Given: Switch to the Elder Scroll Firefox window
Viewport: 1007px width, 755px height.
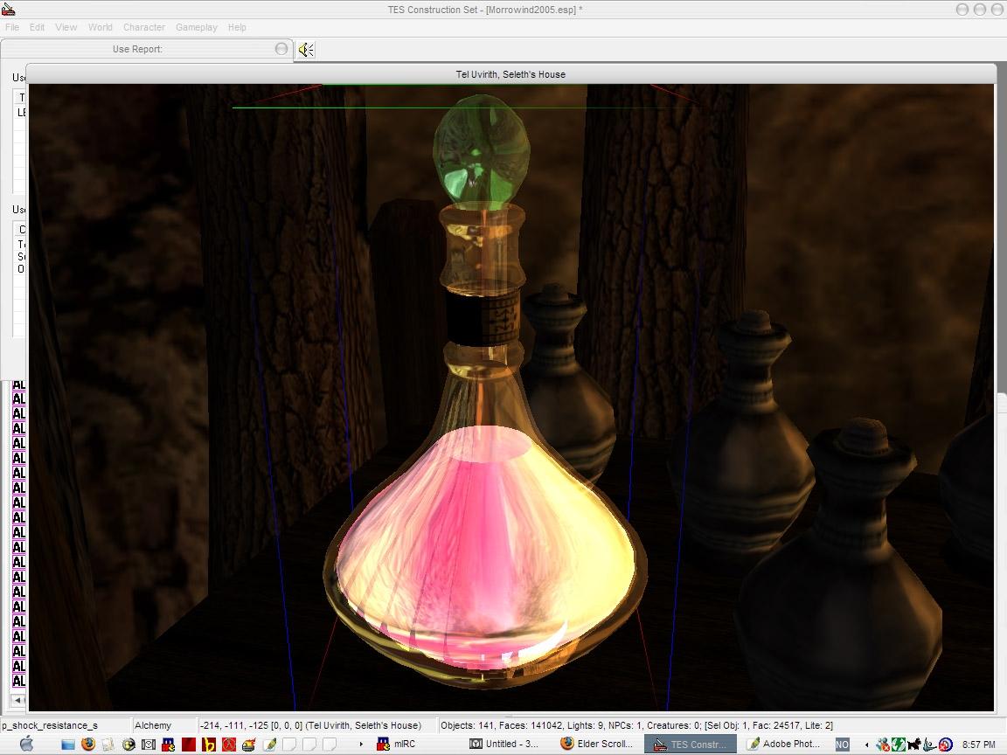Looking at the screenshot, I should point(597,745).
